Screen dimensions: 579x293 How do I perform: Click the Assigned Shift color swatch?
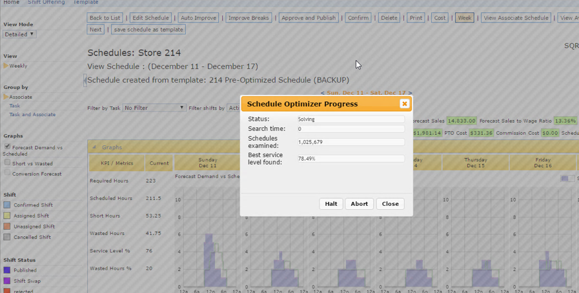click(x=6, y=216)
